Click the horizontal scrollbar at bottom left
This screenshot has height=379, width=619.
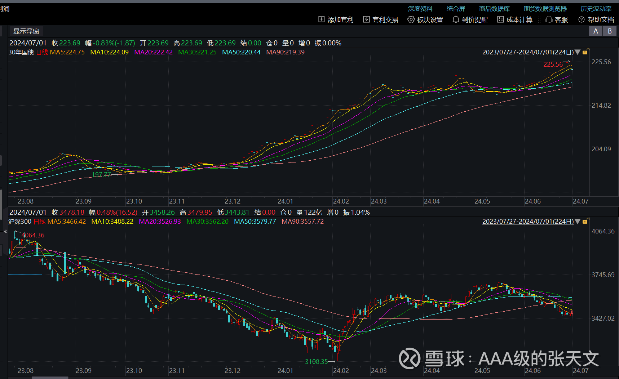50,378
